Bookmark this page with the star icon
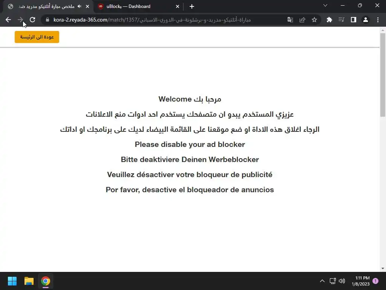 pyautogui.click(x=314, y=20)
